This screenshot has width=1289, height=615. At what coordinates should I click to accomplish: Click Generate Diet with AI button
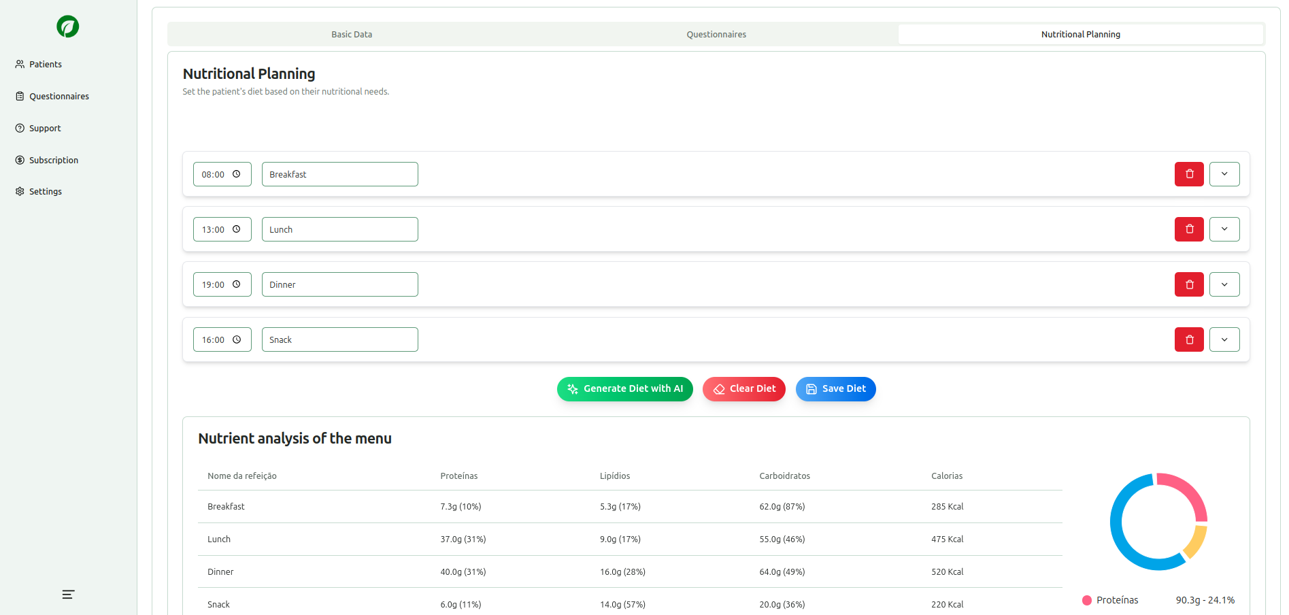(625, 389)
